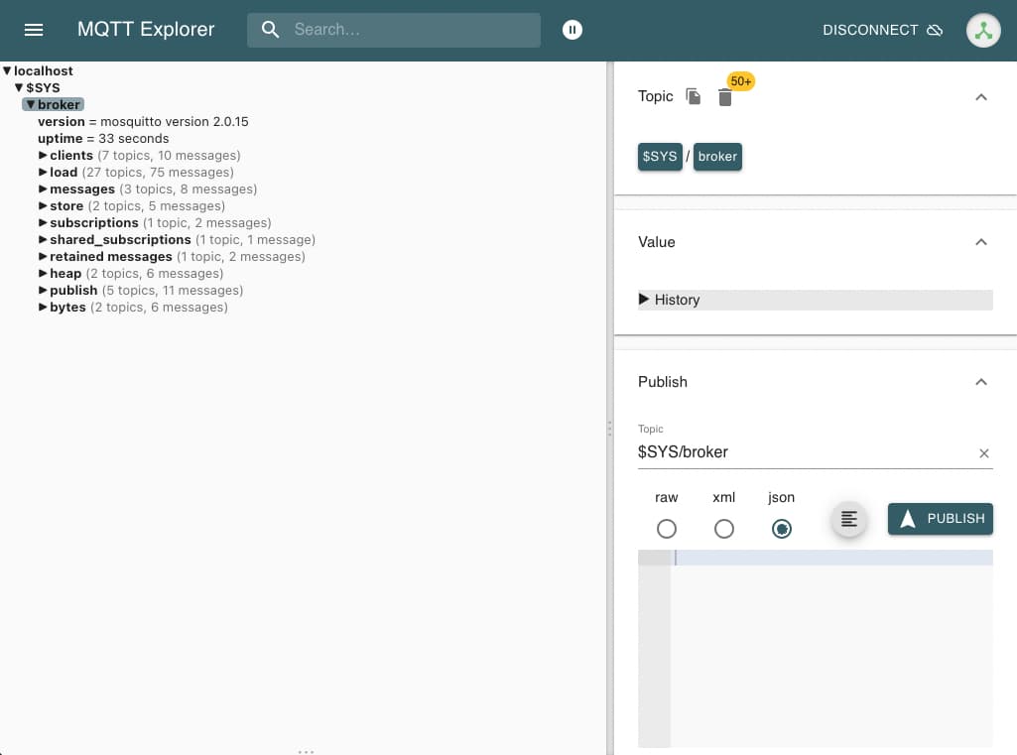Select the xml payload format
The height and width of the screenshot is (755, 1017).
(x=723, y=529)
